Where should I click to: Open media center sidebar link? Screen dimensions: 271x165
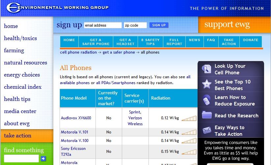20,111
